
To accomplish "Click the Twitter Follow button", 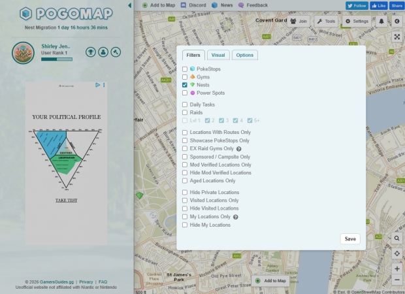I will (x=357, y=6).
